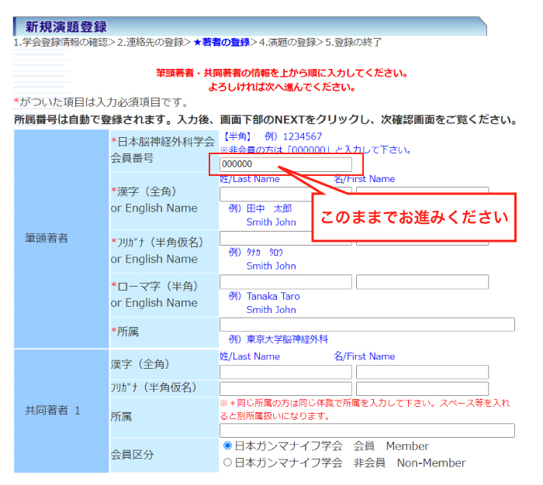Click the example ﾀﾅｶ ﾀﾛｳ text
Screen dimensions: 543x485
[265, 253]
